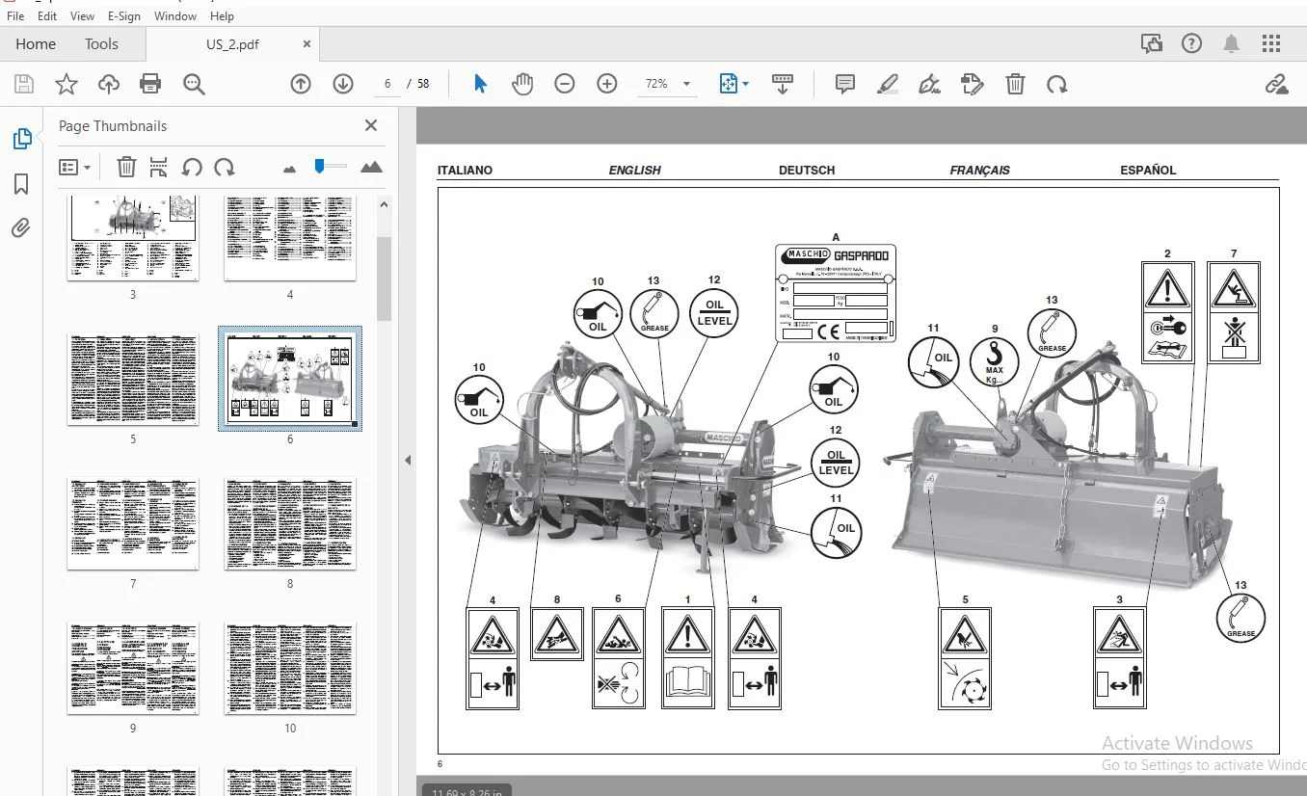Click the Save file icon
This screenshot has width=1307, height=796.
pyautogui.click(x=24, y=84)
